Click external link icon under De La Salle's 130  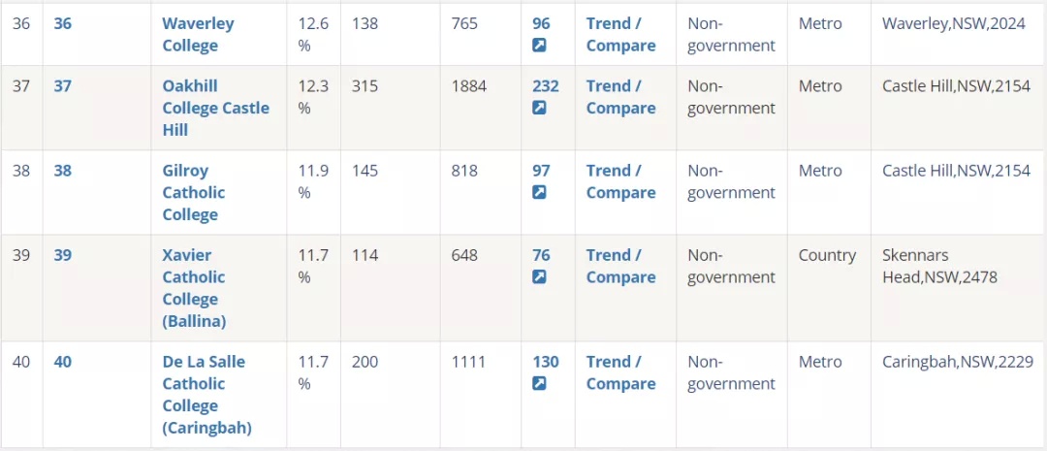[539, 383]
